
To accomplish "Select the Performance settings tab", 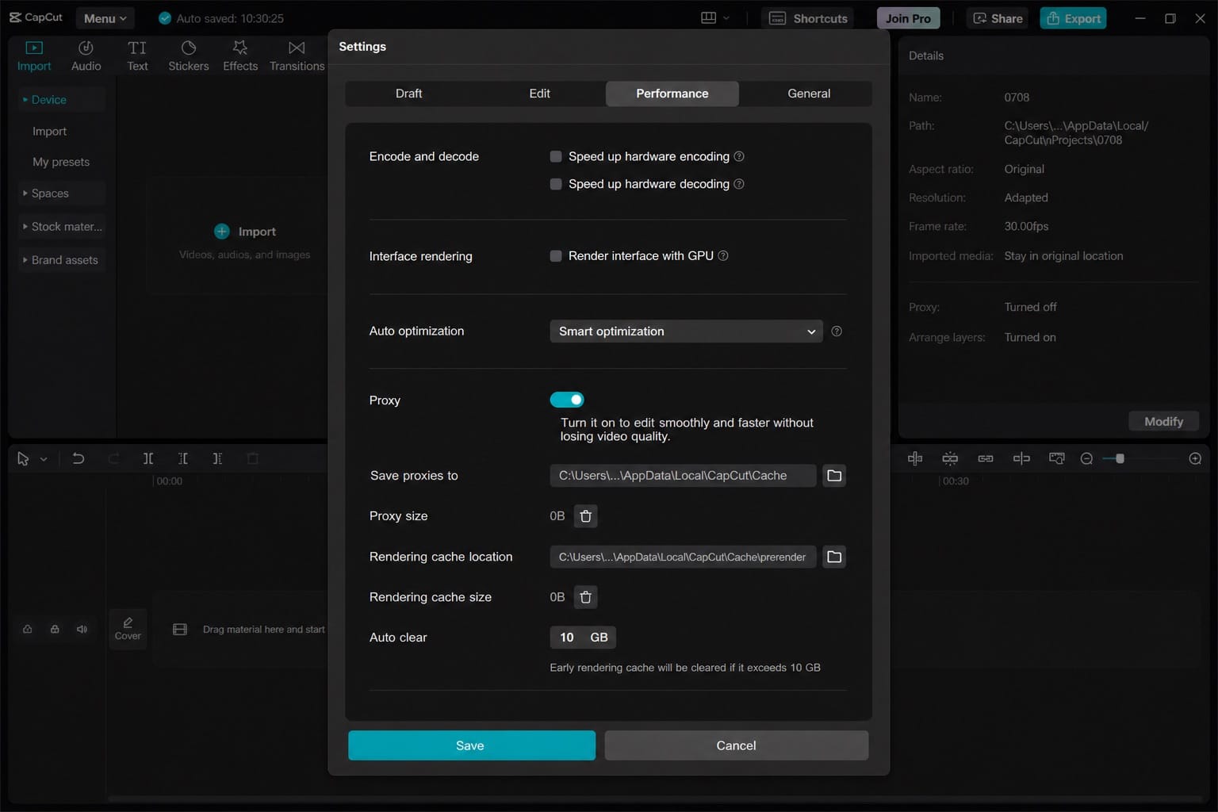I will coord(672,94).
